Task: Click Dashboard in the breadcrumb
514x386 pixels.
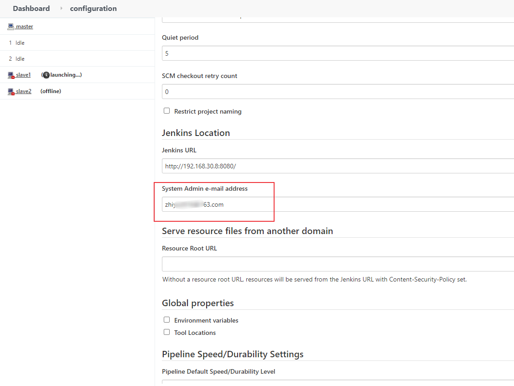Action: click(x=31, y=8)
